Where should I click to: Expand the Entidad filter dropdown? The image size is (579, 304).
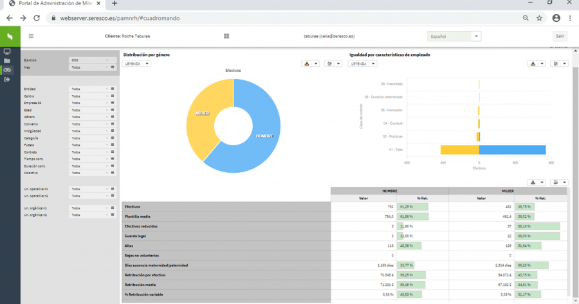(88, 89)
